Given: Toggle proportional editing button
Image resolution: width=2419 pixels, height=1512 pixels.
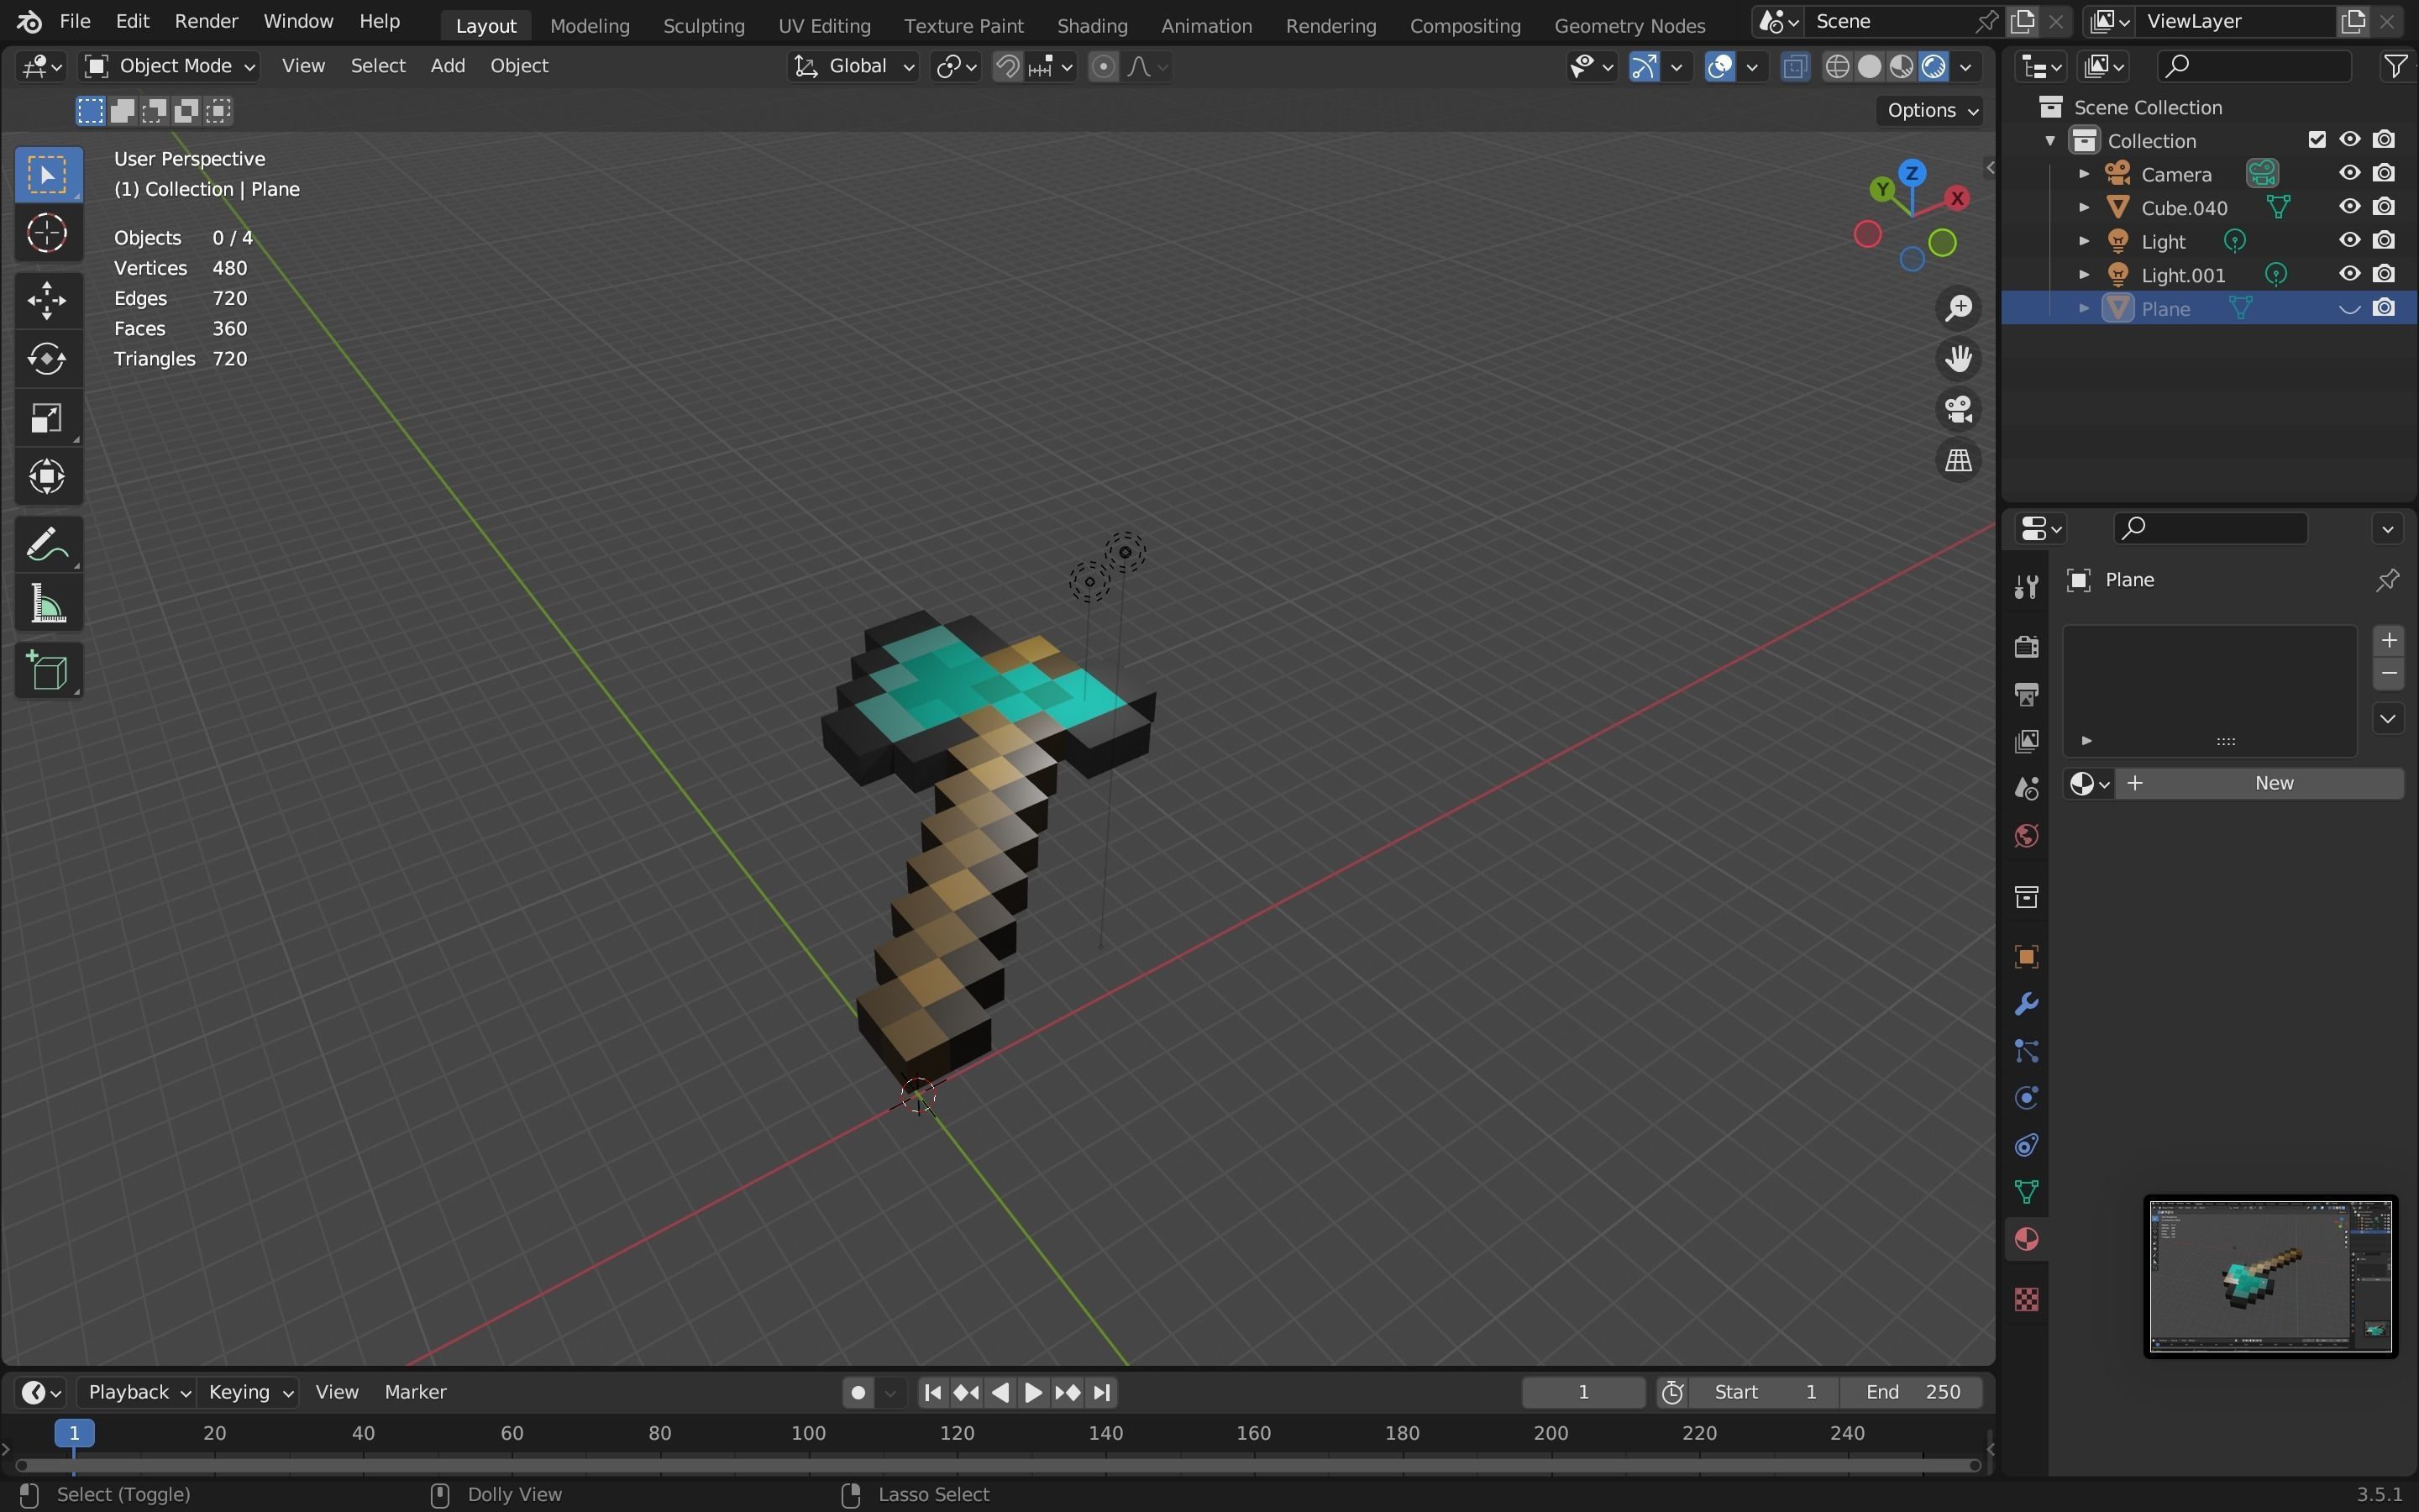Looking at the screenshot, I should pos(1104,66).
